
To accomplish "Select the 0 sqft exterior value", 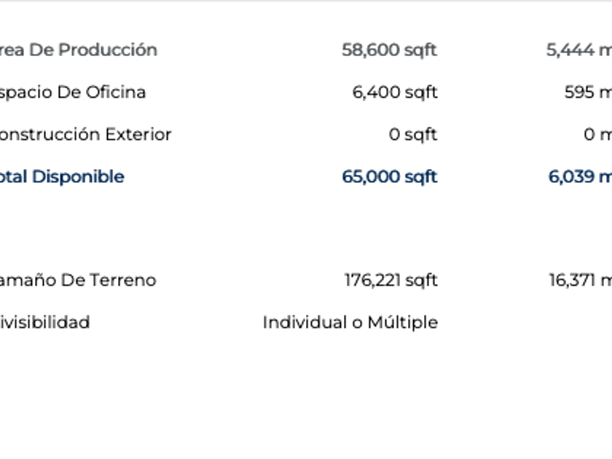I will 412,134.
